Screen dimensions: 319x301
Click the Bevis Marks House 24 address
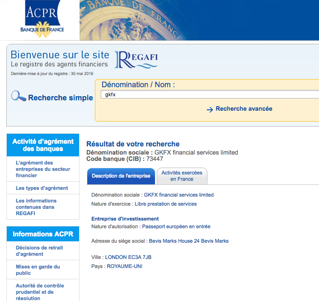click(x=188, y=241)
